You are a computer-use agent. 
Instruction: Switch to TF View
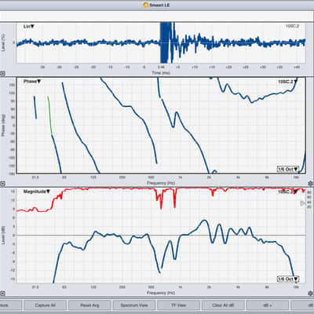(x=178, y=305)
